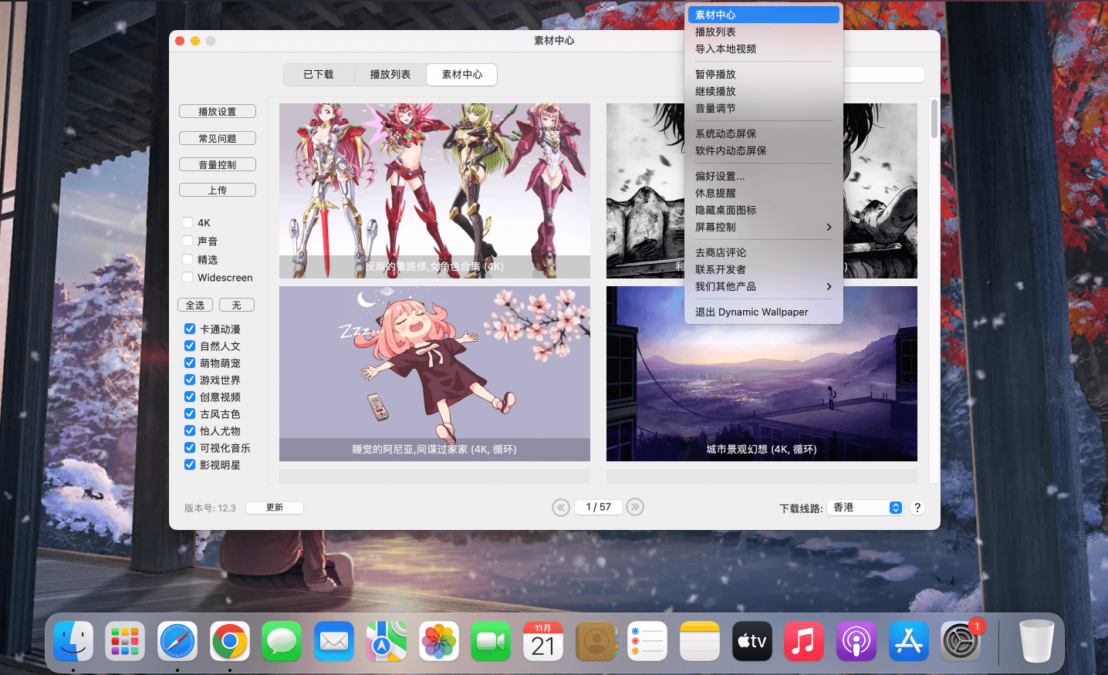
Task: Go to the previous page arrow
Action: pyautogui.click(x=561, y=507)
